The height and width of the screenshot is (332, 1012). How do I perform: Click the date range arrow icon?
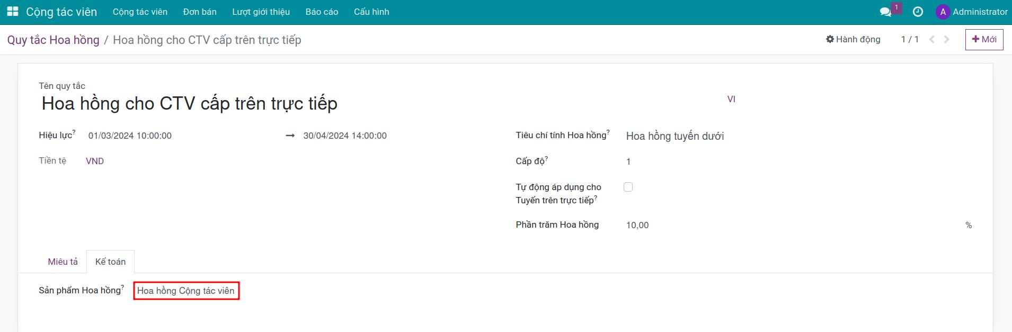[x=290, y=136]
